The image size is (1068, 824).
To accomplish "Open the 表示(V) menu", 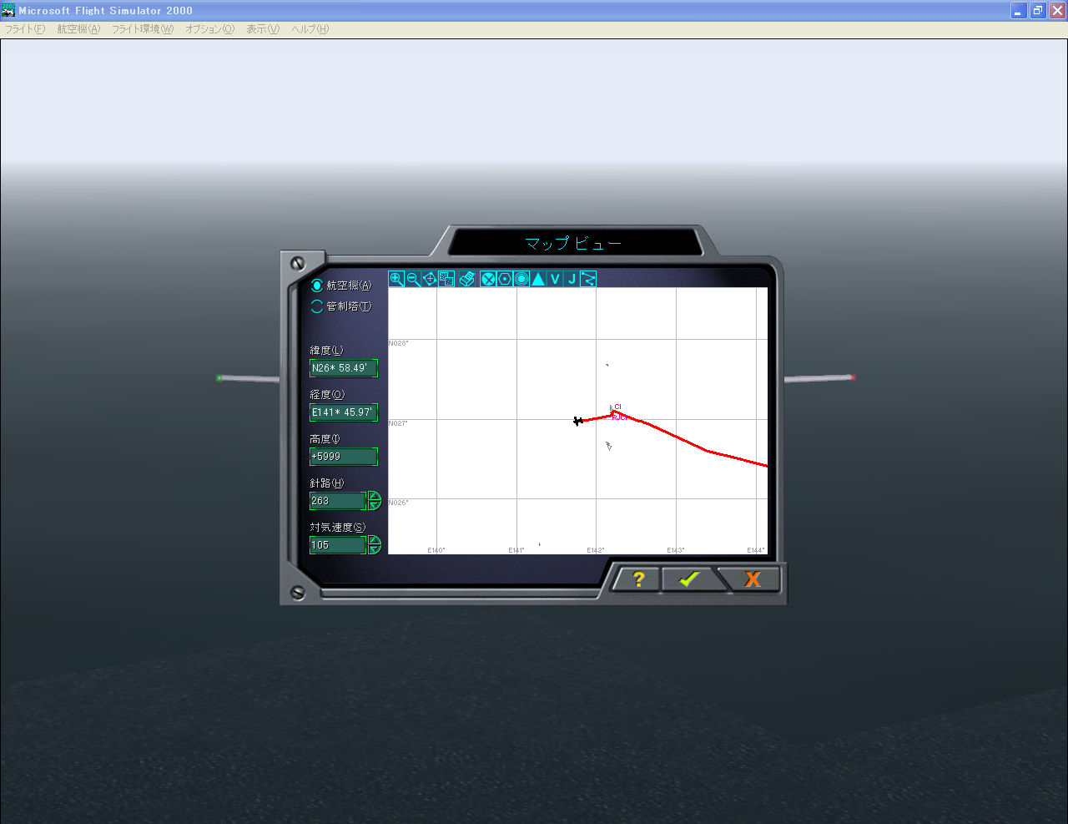I will 263,29.
